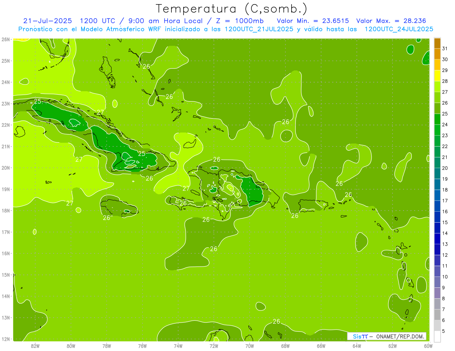Click the '17N' latitude axis label
The height and width of the screenshot is (351, 455).
(5, 232)
